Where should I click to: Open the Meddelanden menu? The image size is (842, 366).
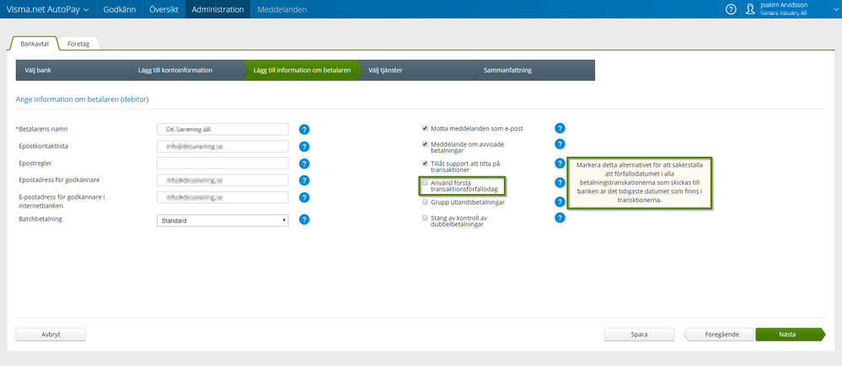click(x=282, y=9)
